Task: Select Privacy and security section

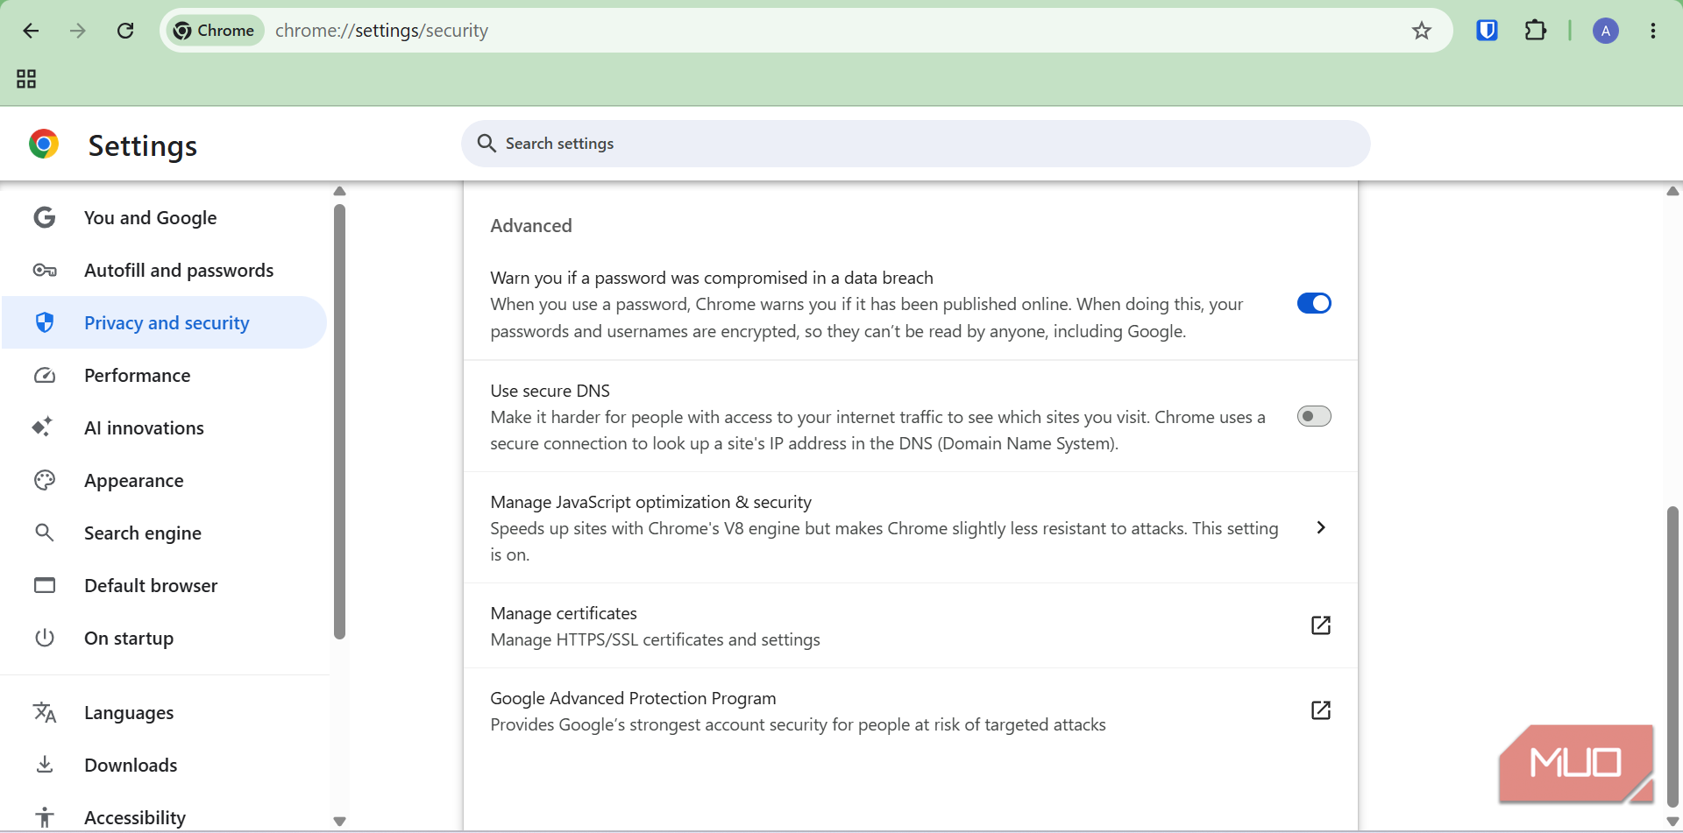Action: point(165,322)
